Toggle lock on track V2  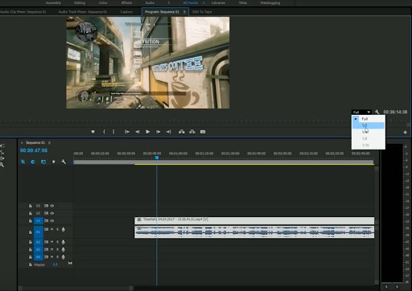[x=31, y=213]
